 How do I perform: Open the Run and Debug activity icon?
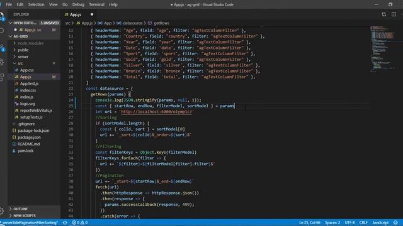point(2,62)
